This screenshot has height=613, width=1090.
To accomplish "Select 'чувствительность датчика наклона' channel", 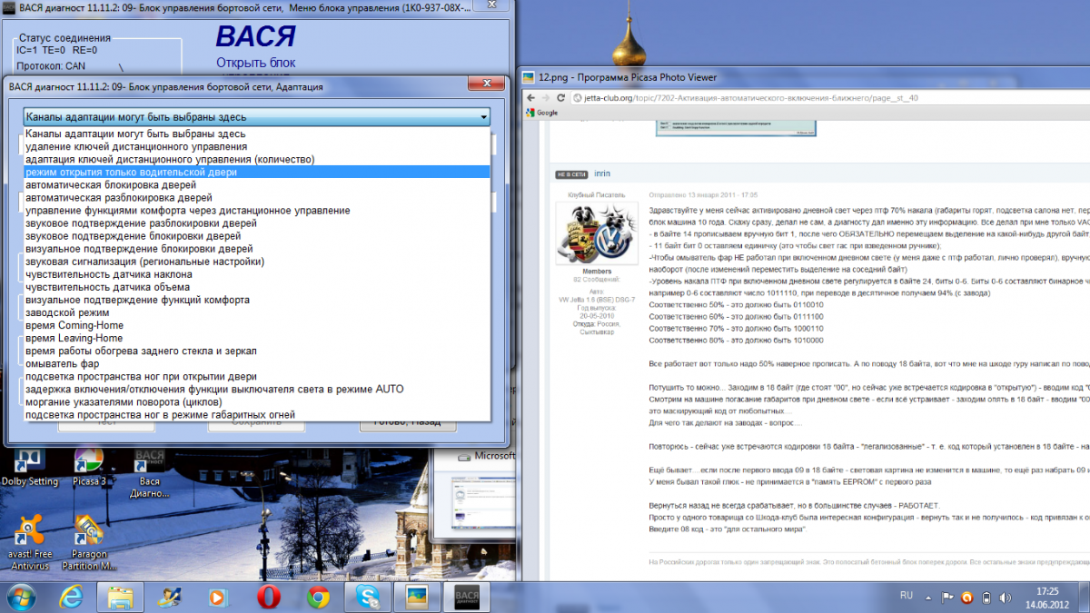I will click(x=256, y=274).
